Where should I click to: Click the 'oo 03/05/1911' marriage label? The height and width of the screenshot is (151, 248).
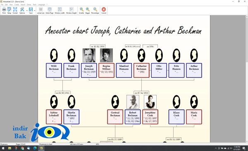pos(63,93)
